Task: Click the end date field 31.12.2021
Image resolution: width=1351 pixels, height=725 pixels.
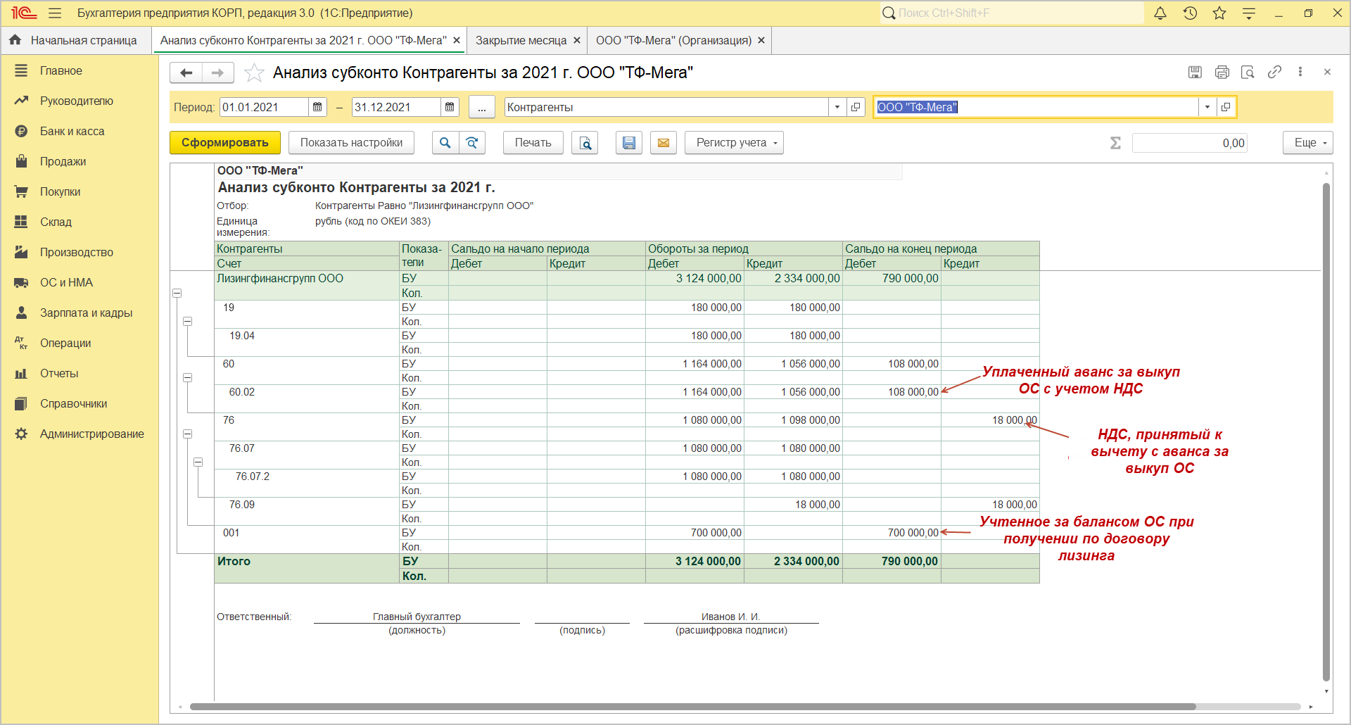Action: click(396, 107)
